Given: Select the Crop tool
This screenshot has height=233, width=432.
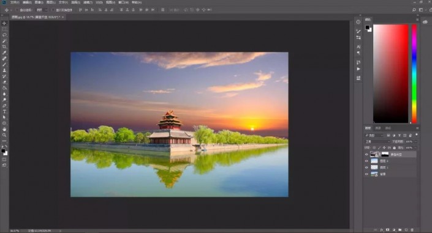Looking at the screenshot, I should coord(4,46).
